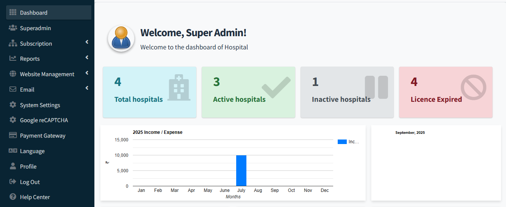506x207 pixels.
Task: Expand the Email submenu arrow
Action: pyautogui.click(x=87, y=88)
